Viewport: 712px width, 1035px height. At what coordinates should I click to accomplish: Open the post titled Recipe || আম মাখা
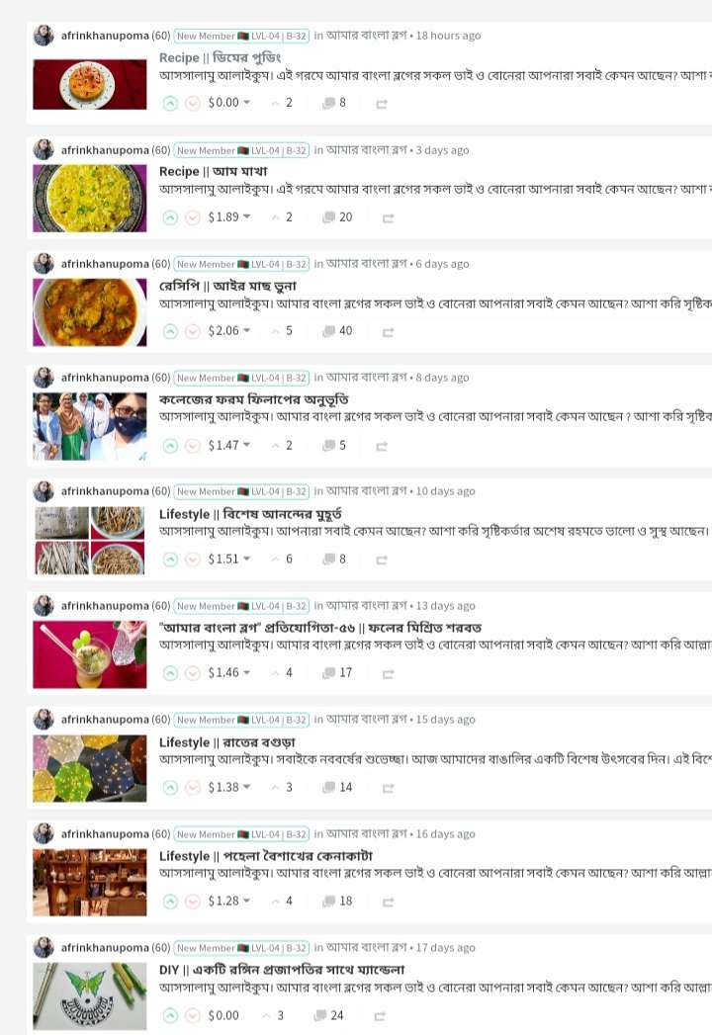pyautogui.click(x=213, y=171)
